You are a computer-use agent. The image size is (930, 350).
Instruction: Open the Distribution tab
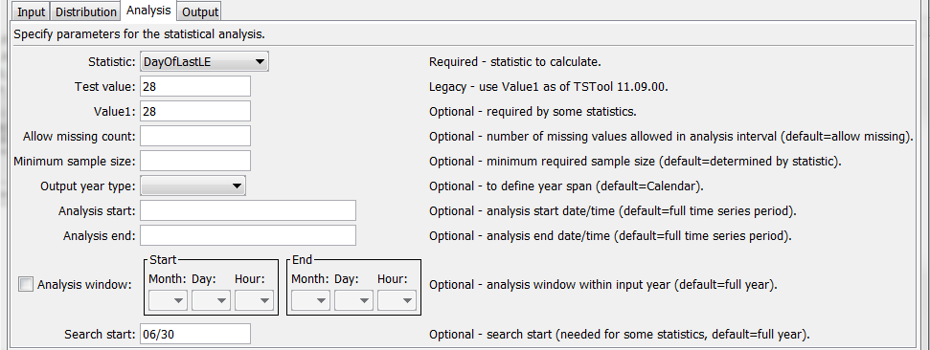86,11
